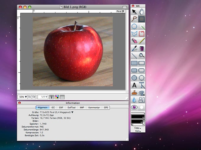This screenshot has width=201, height=150.
Task: Open the Kein dropdown in the toolbox
Action: tap(138, 131)
